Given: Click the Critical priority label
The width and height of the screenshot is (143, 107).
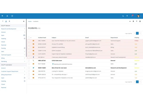Looking at the screenshot, I should [136, 41].
